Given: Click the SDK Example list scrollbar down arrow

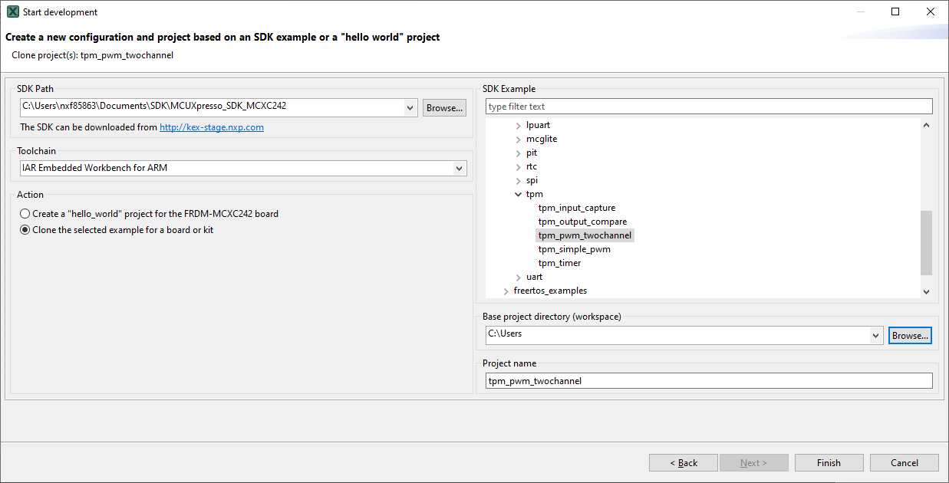Looking at the screenshot, I should 926,291.
